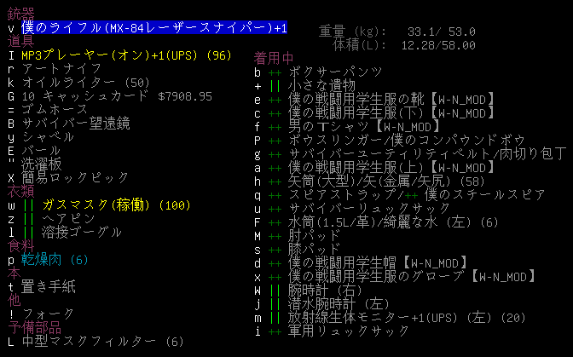Click the || marker beside 小さな遺物

point(275,86)
